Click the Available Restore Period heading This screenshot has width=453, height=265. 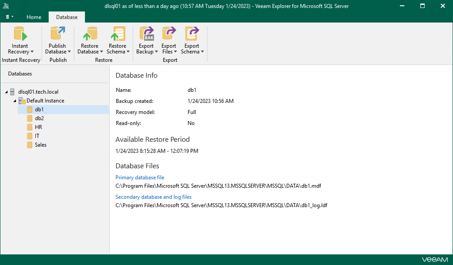153,140
